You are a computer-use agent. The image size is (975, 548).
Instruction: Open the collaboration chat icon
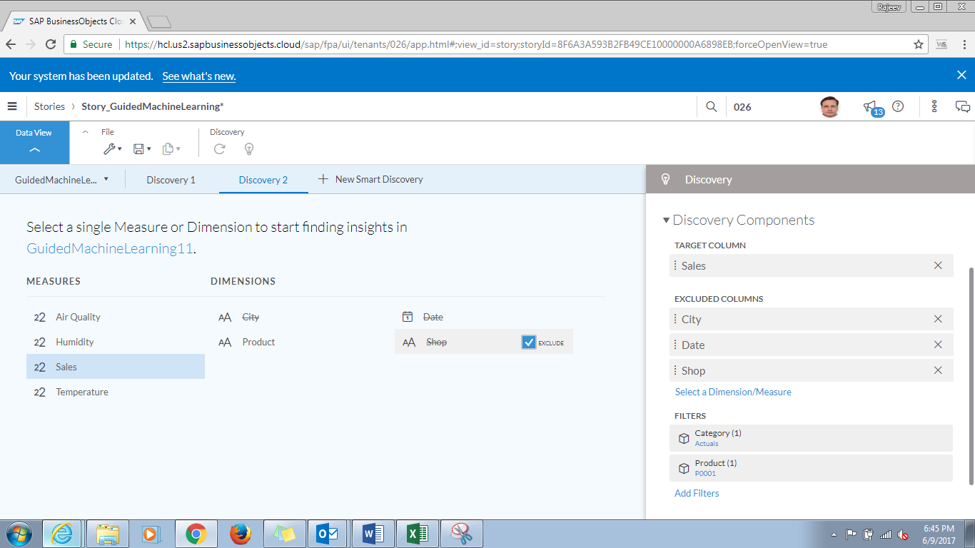(x=962, y=106)
